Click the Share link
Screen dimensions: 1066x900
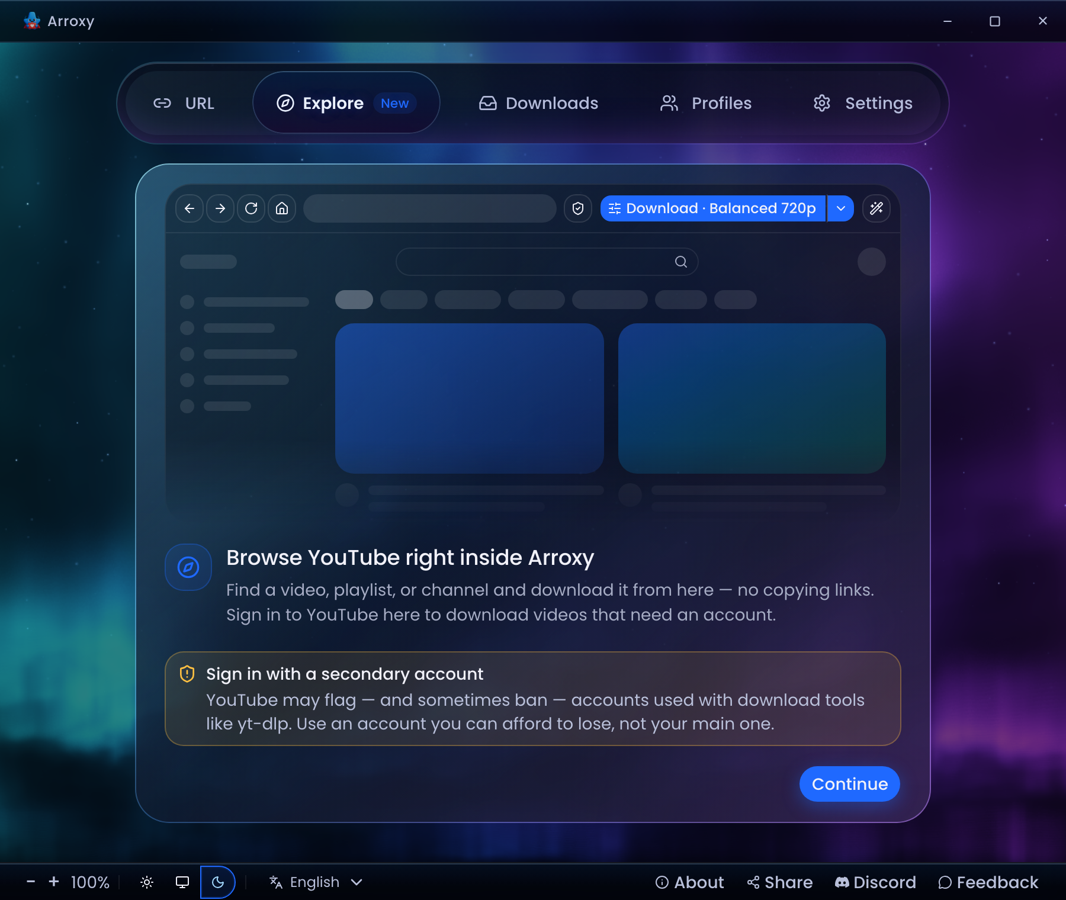tap(780, 882)
